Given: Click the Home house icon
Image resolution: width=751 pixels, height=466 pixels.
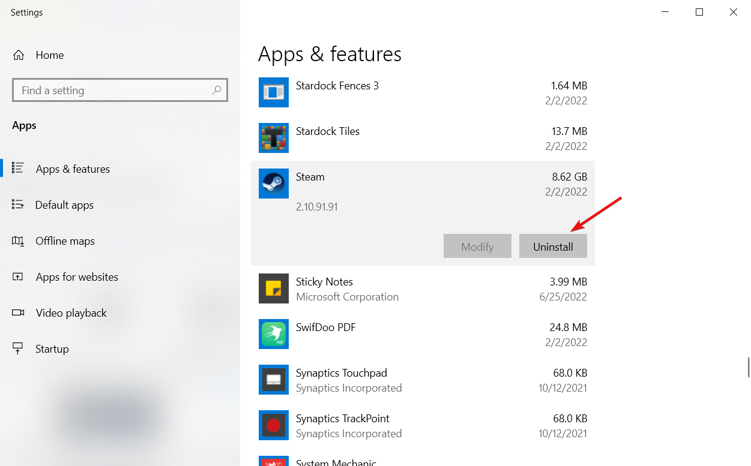Looking at the screenshot, I should (x=19, y=55).
